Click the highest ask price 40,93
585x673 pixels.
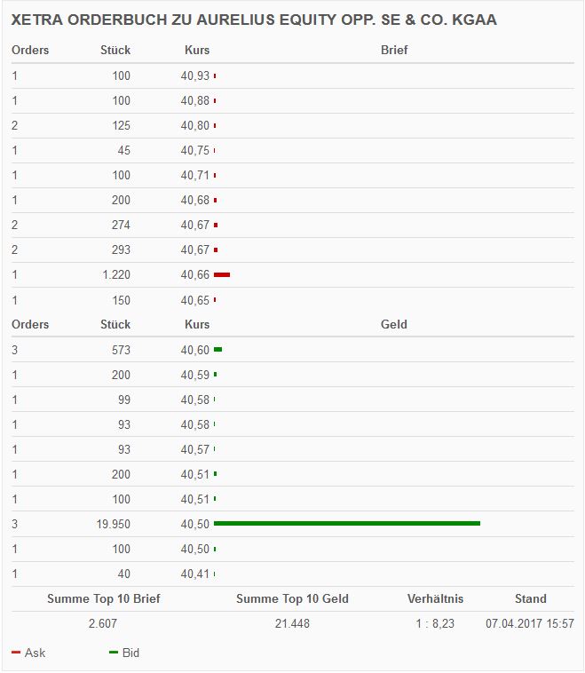[195, 76]
